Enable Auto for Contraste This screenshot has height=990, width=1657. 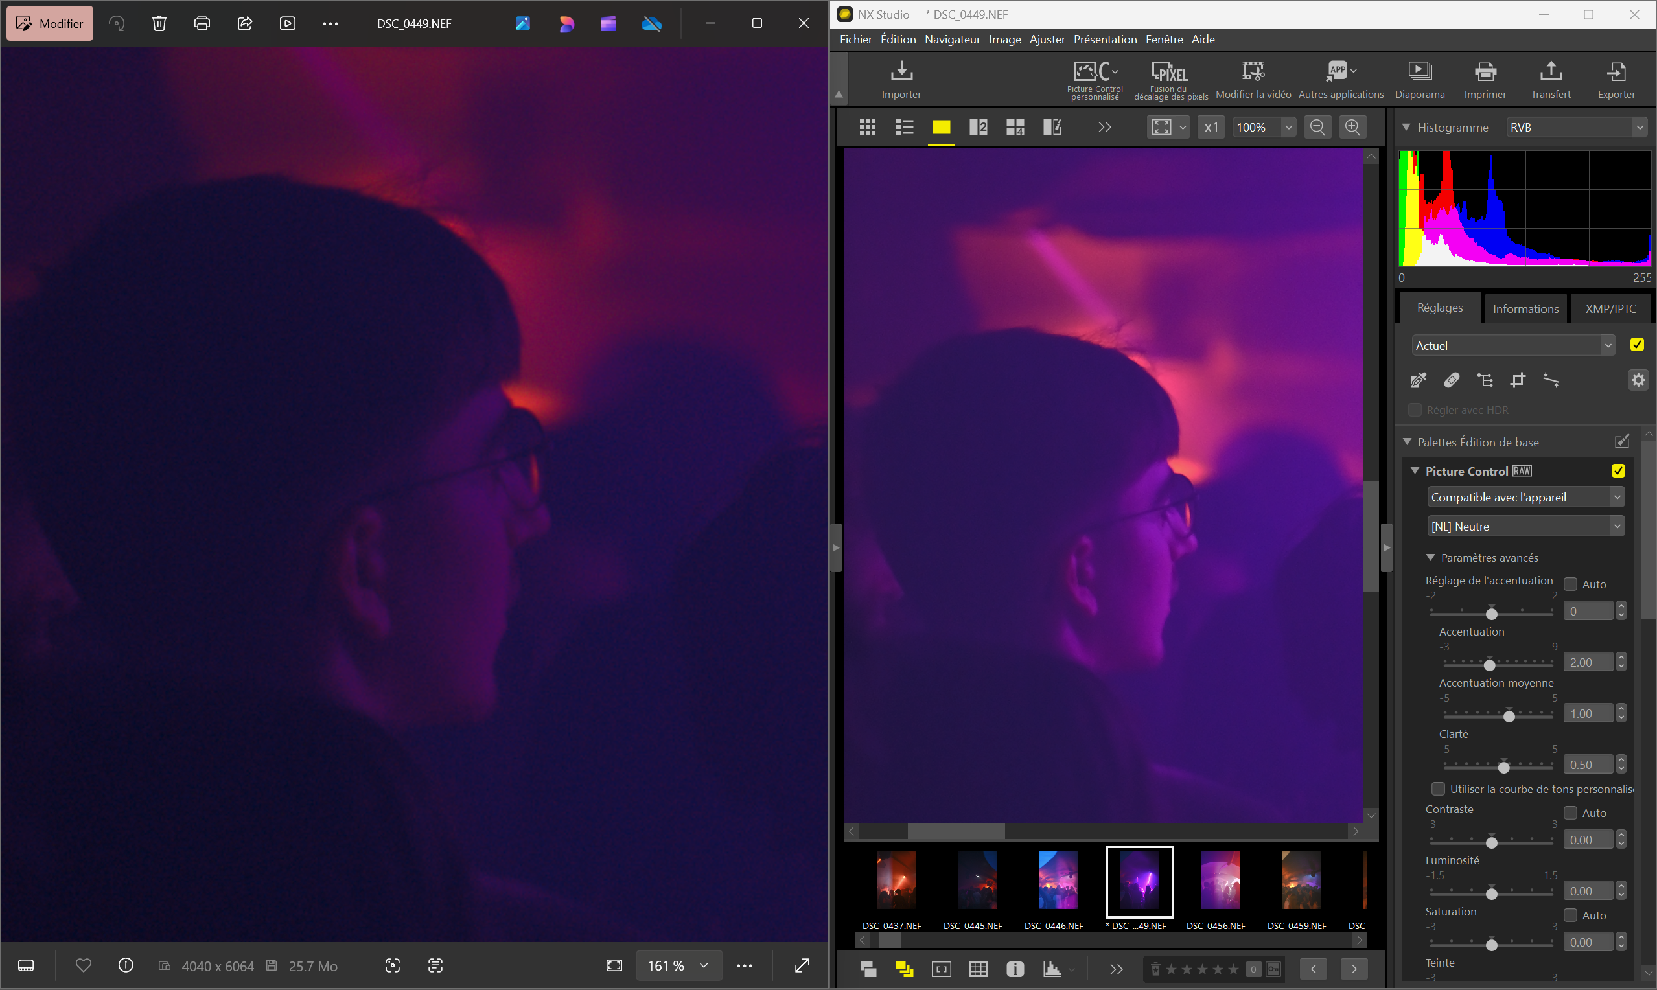click(1571, 812)
